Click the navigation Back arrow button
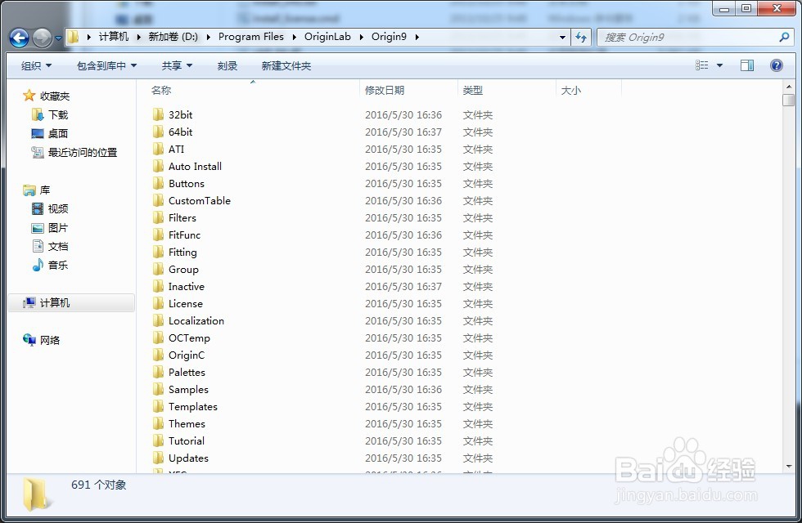 18,38
